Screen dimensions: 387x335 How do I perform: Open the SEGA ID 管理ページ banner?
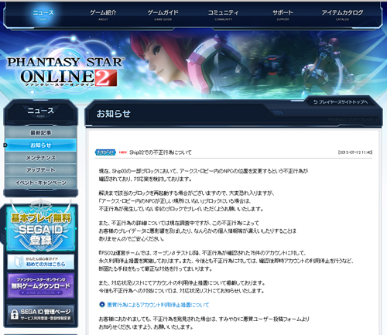(x=41, y=314)
